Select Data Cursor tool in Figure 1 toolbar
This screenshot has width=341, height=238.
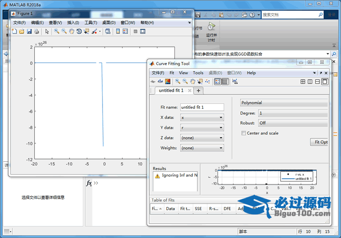click(x=86, y=31)
